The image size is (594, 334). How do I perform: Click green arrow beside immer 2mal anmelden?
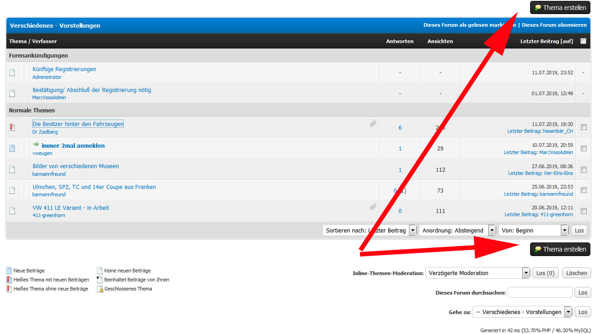36,145
